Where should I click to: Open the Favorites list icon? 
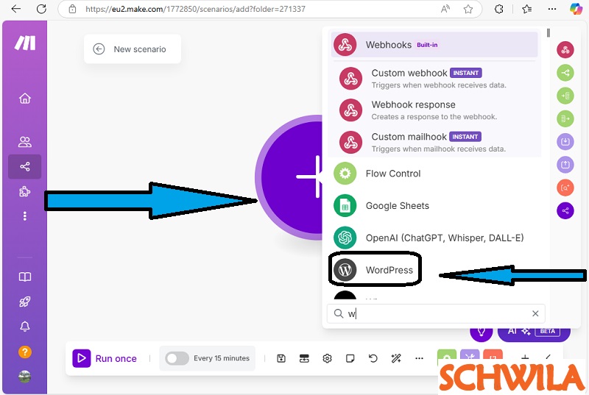[526, 9]
